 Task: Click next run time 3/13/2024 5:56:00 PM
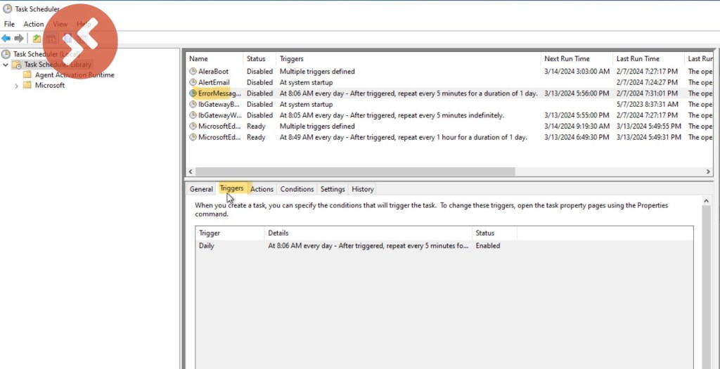click(577, 93)
